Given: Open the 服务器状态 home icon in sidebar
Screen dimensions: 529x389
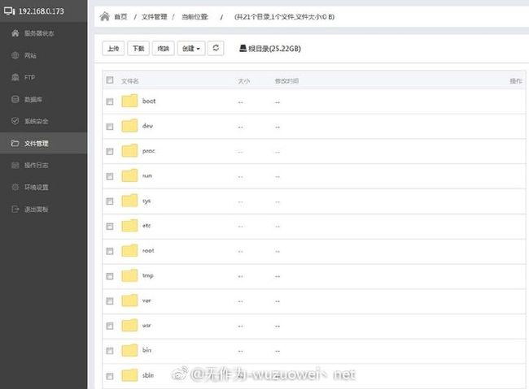Looking at the screenshot, I should 15,33.
